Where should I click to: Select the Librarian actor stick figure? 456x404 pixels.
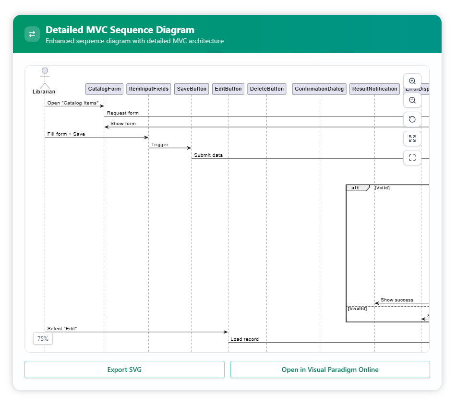tap(44, 78)
